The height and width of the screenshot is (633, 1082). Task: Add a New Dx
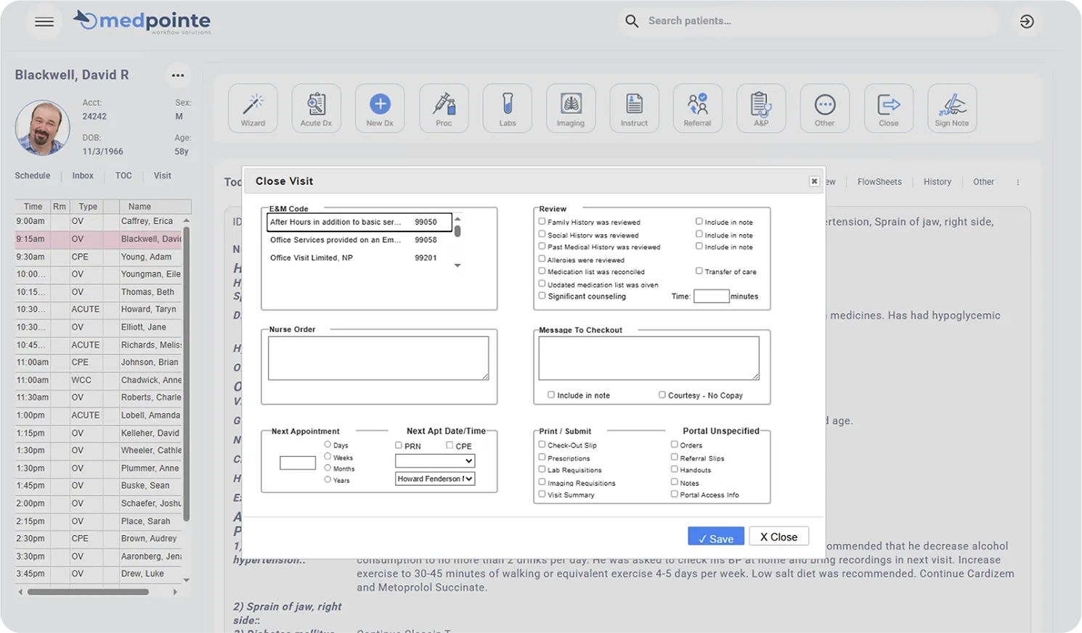click(x=380, y=108)
